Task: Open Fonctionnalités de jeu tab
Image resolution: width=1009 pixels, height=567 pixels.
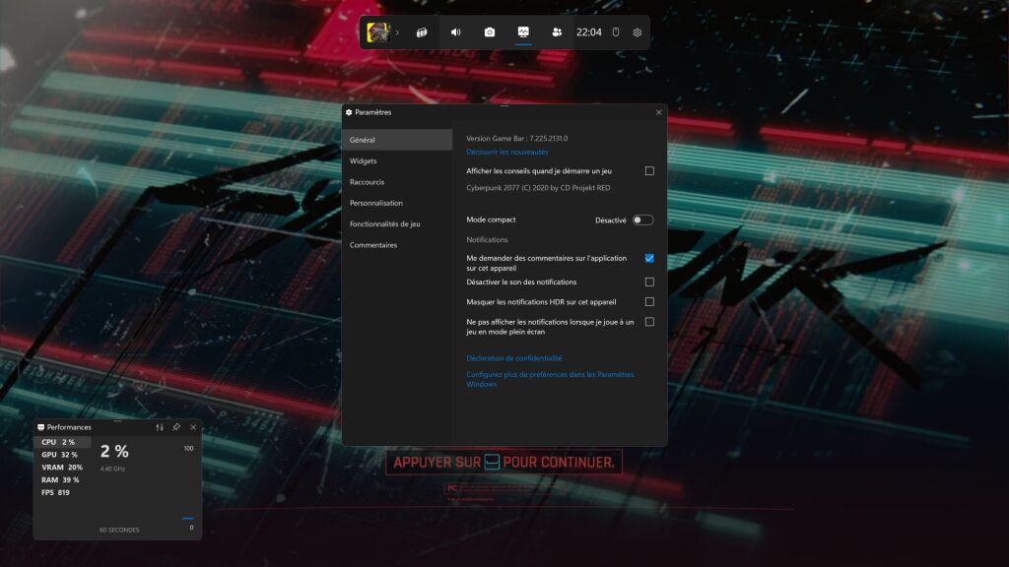Action: (x=397, y=223)
